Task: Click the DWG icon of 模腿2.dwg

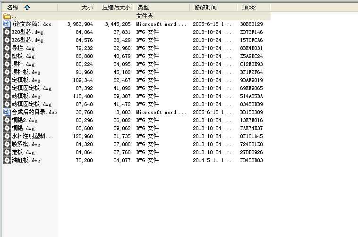Action: [7, 120]
